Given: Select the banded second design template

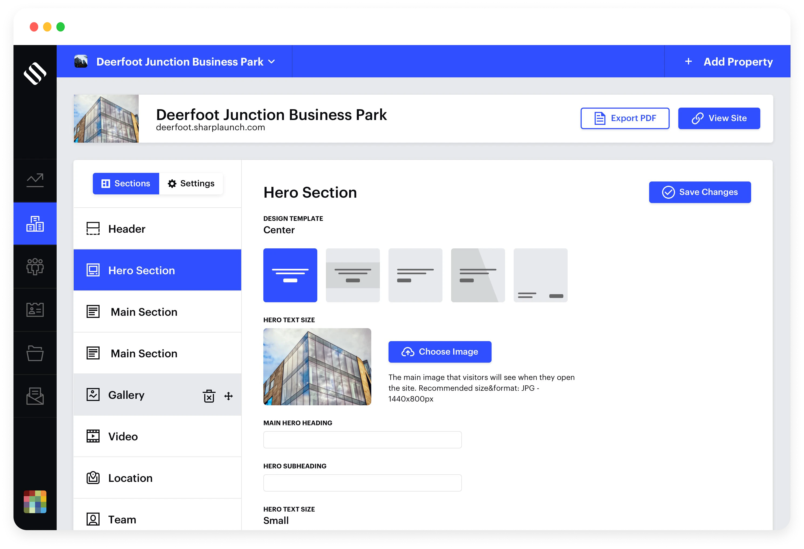Looking at the screenshot, I should [353, 275].
